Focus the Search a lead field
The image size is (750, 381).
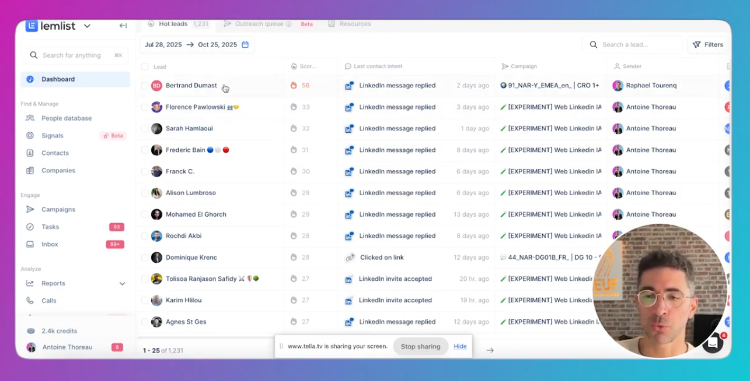[633, 45]
